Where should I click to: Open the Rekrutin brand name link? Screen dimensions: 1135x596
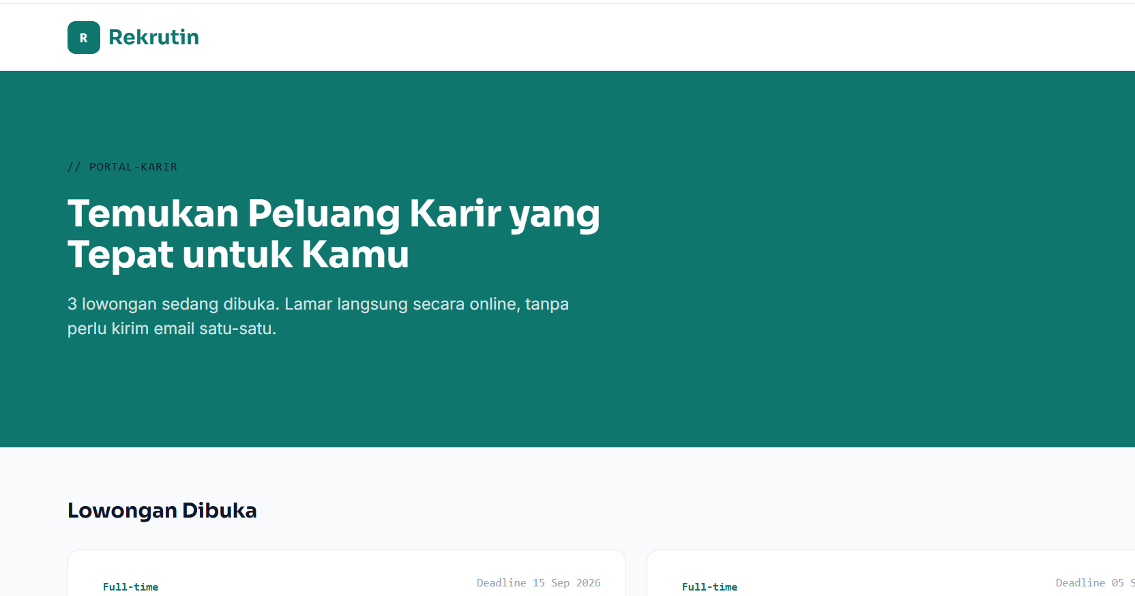coord(153,38)
